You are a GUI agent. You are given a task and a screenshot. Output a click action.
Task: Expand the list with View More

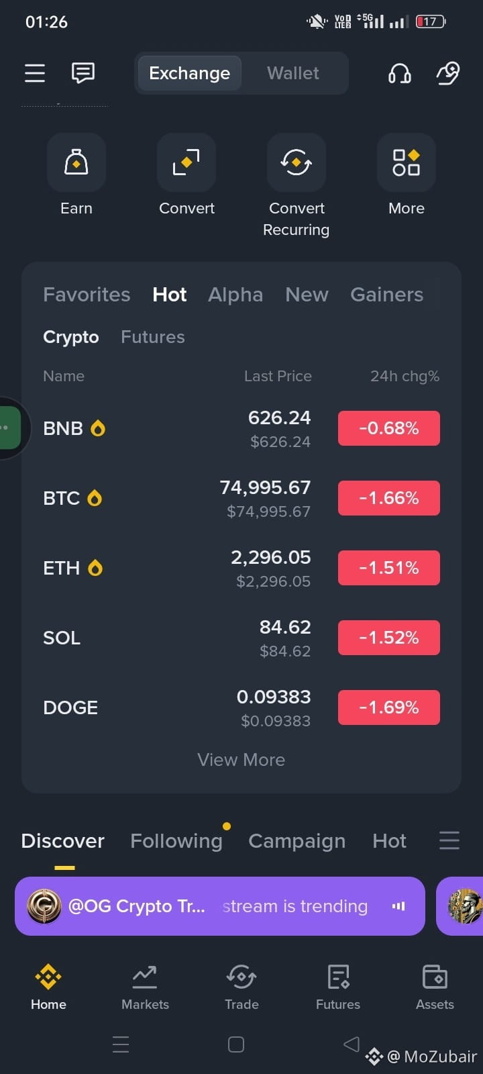[241, 760]
